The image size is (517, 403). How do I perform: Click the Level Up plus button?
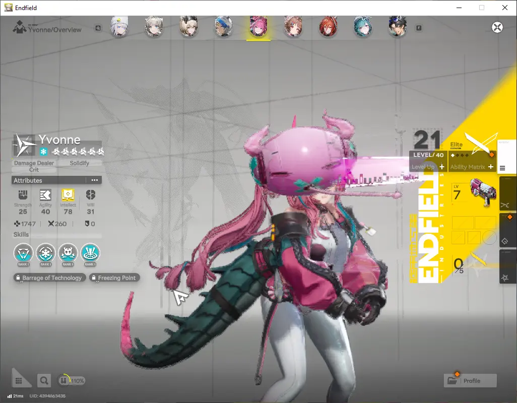[441, 167]
